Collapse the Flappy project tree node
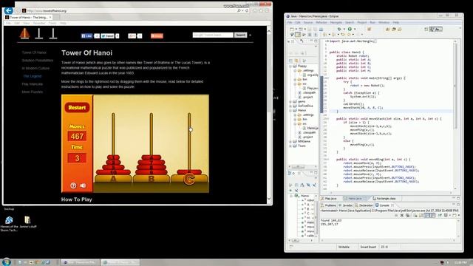Image resolution: width=473 pixels, height=266 pixels. pos(290,66)
